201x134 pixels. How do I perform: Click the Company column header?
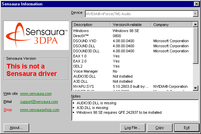point(172,25)
